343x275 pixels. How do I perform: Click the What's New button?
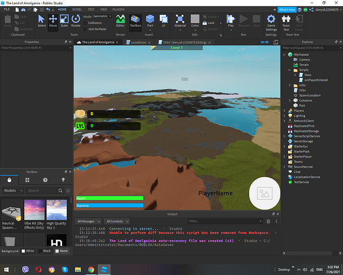point(287,10)
